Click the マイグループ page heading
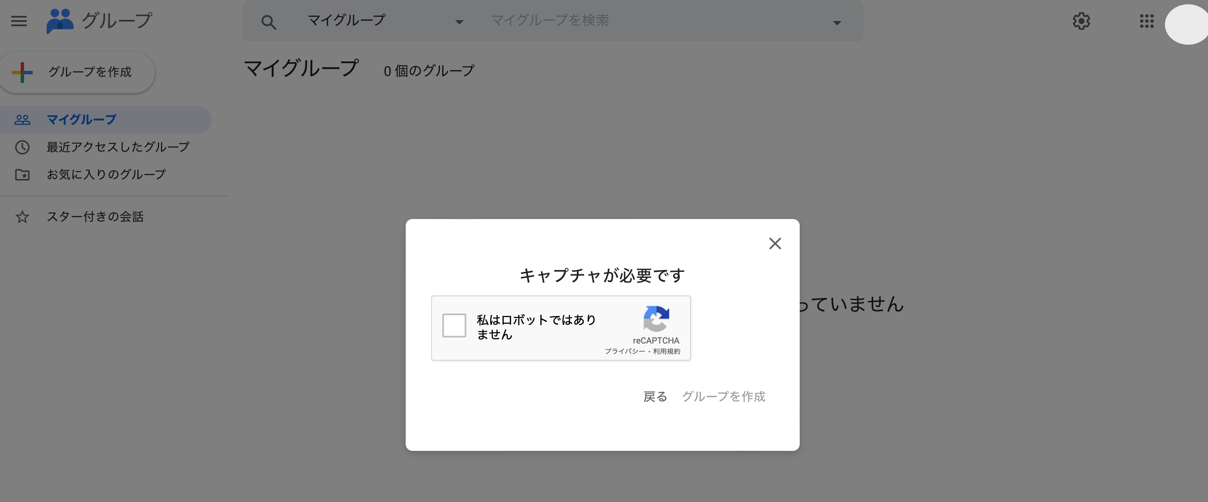 302,68
